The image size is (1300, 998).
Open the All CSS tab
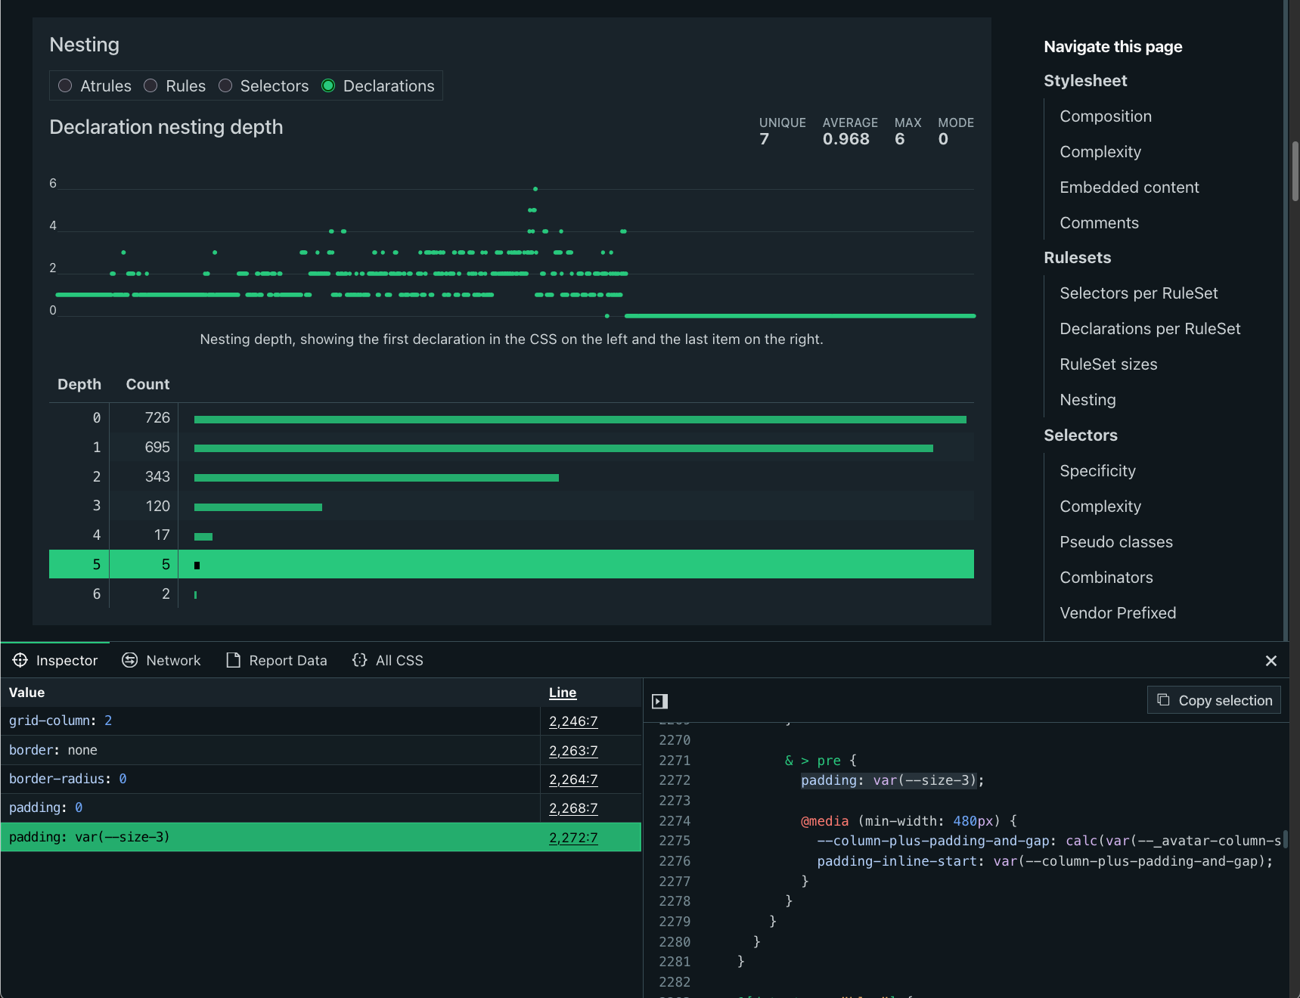(x=387, y=660)
